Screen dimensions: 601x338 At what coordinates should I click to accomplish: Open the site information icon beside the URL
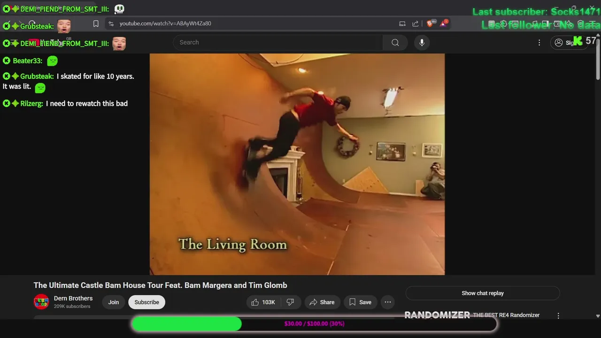(111, 23)
